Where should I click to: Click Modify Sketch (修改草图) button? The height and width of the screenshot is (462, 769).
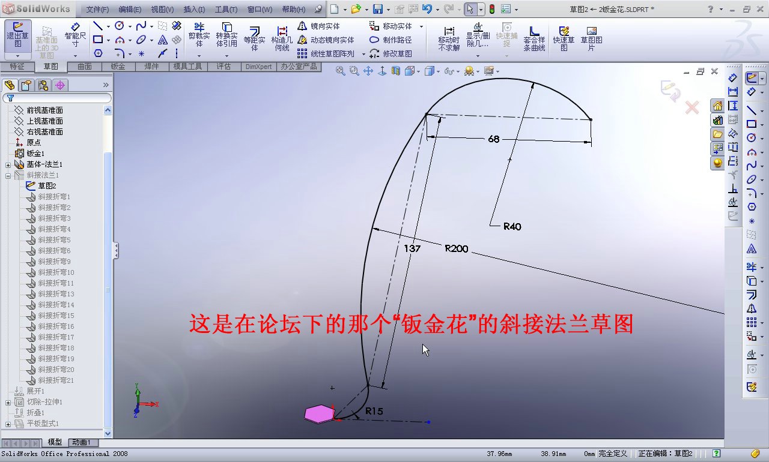391,54
